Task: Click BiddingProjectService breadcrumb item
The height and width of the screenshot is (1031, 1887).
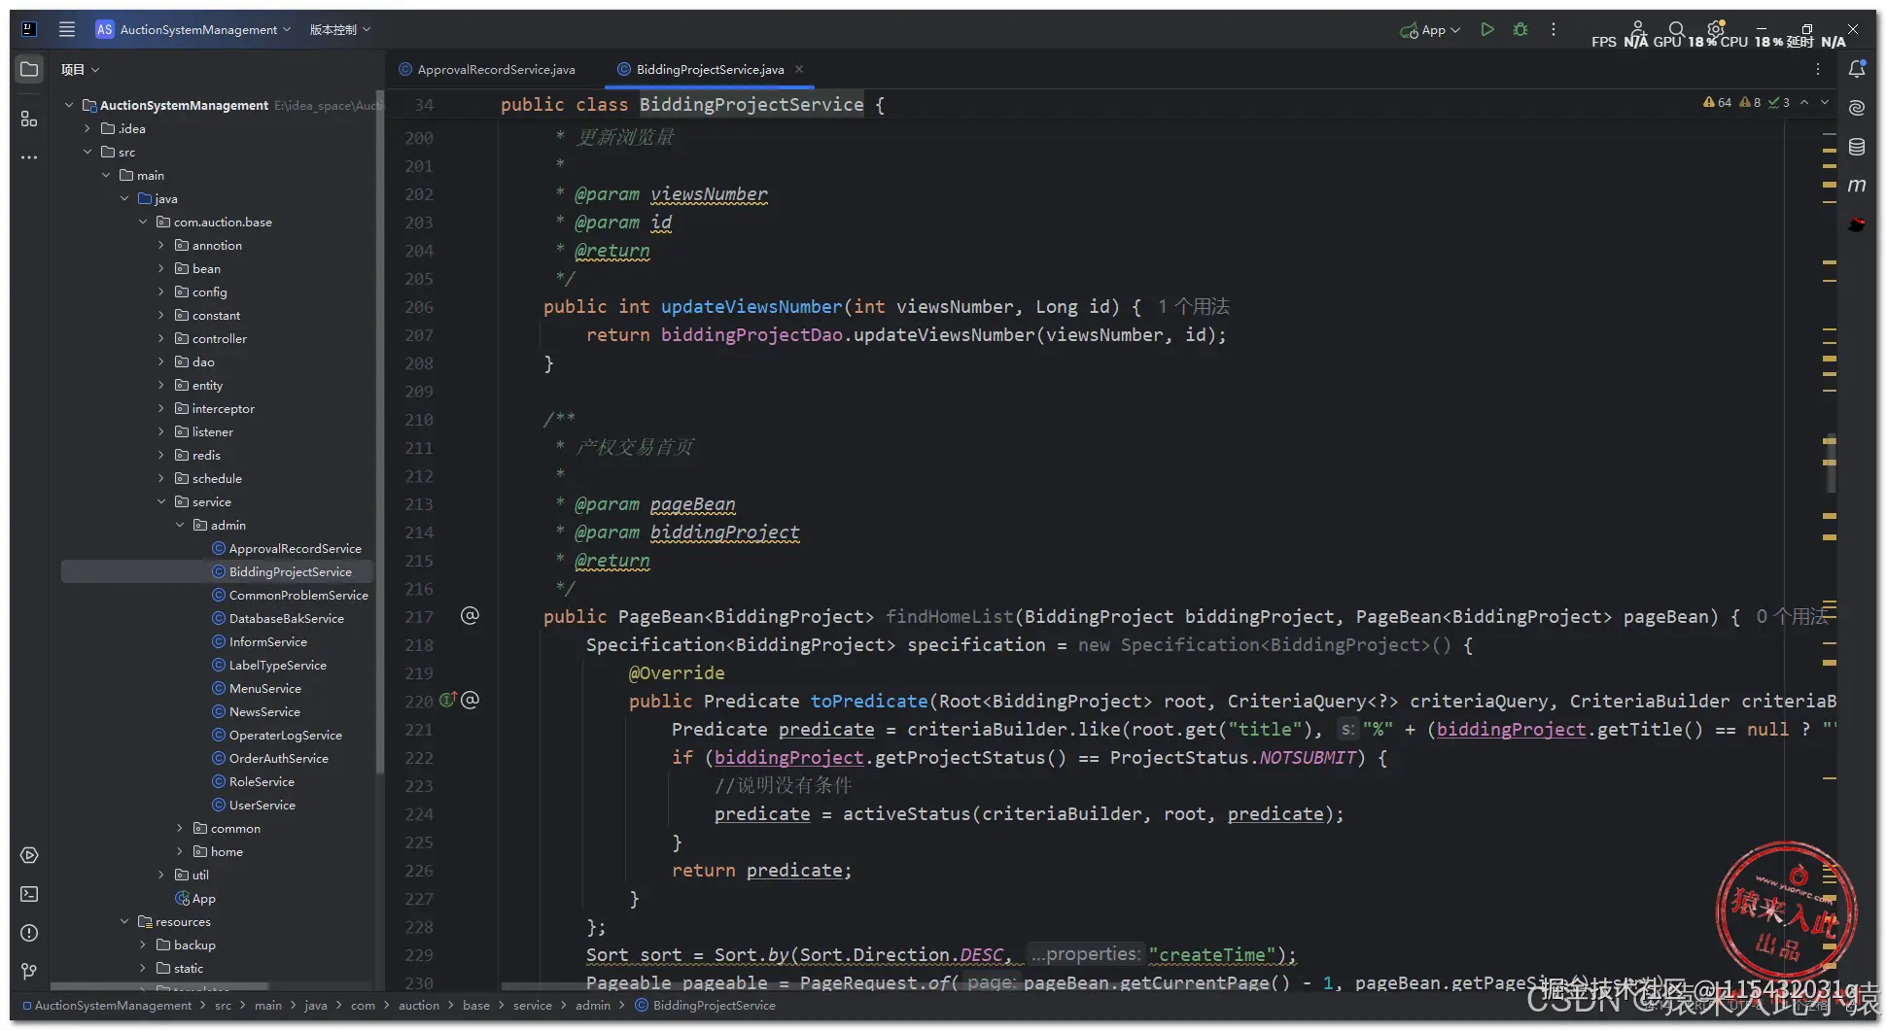Action: click(x=706, y=1005)
